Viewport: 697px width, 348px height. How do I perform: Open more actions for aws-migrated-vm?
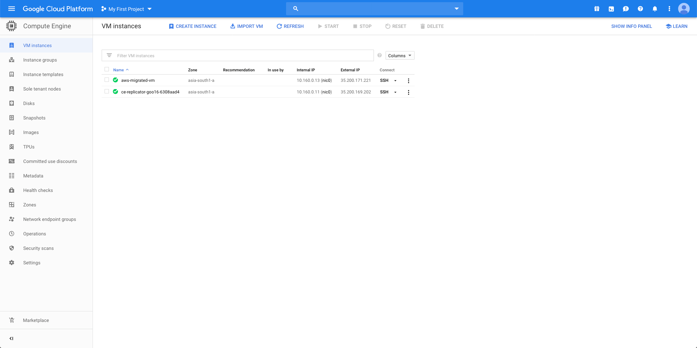tap(408, 81)
